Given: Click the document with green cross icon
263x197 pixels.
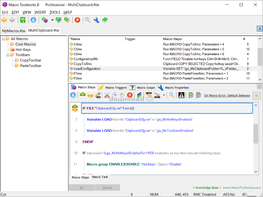Looking at the screenshot, I should [191, 95].
